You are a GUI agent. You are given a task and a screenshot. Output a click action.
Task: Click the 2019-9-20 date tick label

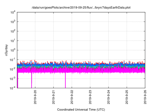[35, 97]
